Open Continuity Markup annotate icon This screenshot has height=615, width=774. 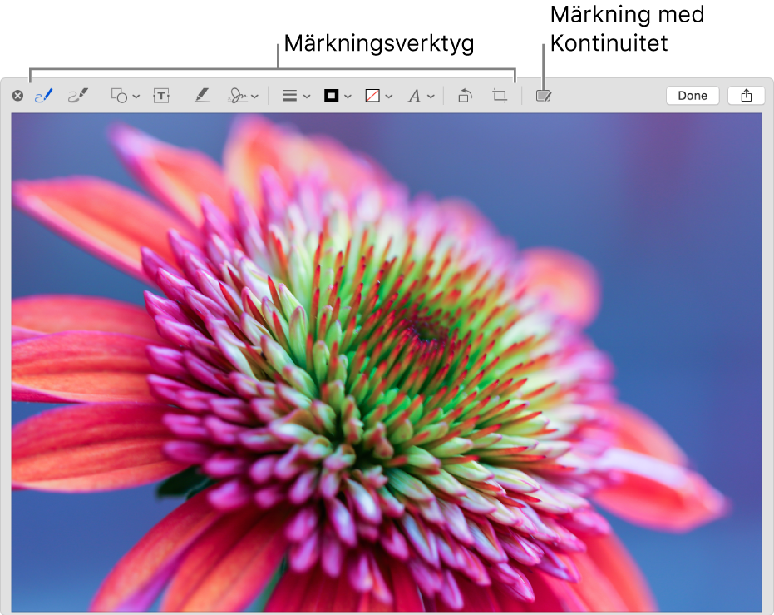[x=544, y=96]
